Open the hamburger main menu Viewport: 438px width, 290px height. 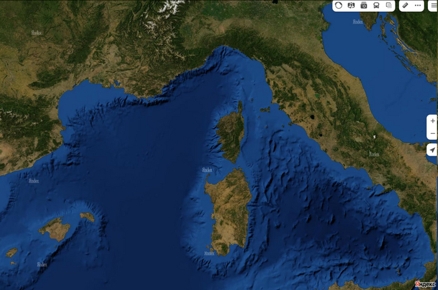(x=434, y=6)
